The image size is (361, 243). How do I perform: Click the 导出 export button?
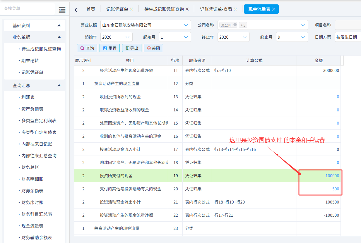[132, 48]
